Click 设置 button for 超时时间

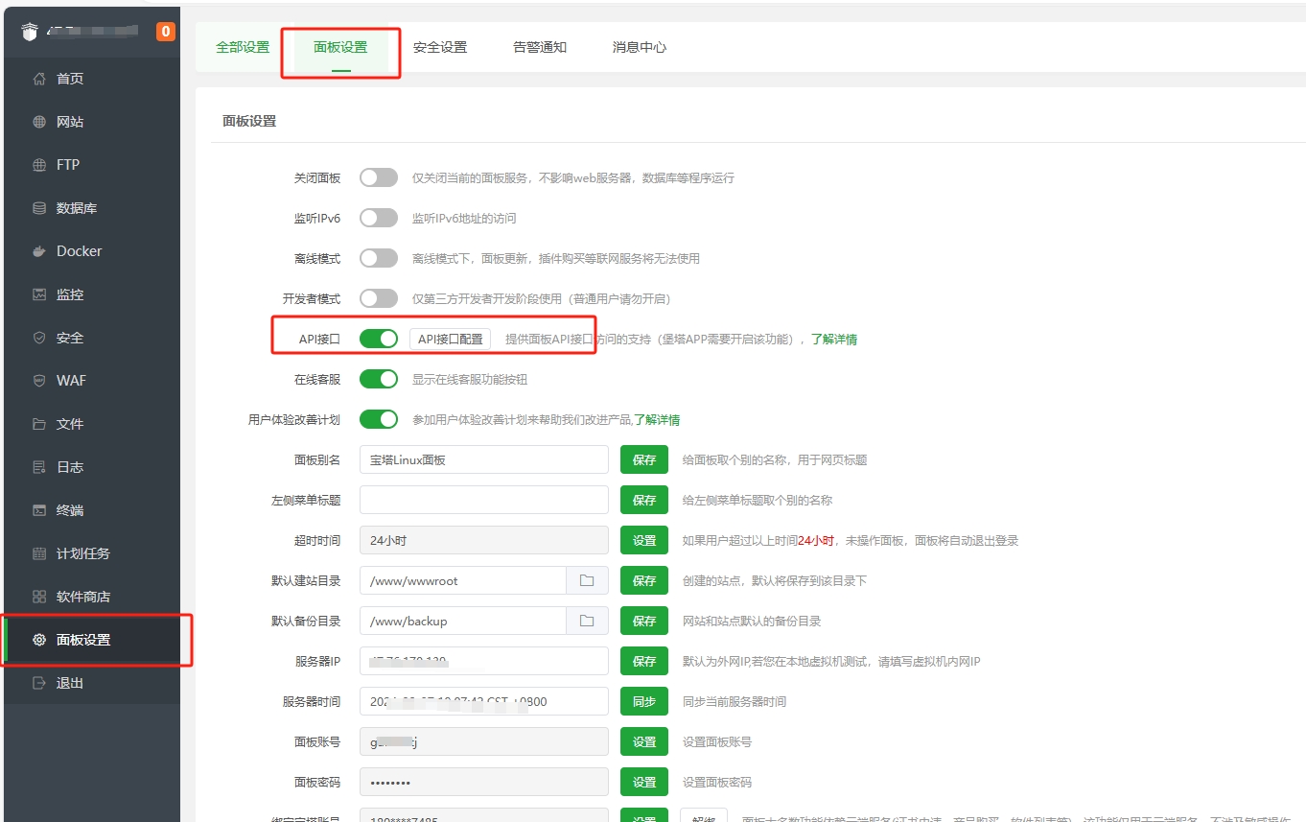tap(644, 540)
